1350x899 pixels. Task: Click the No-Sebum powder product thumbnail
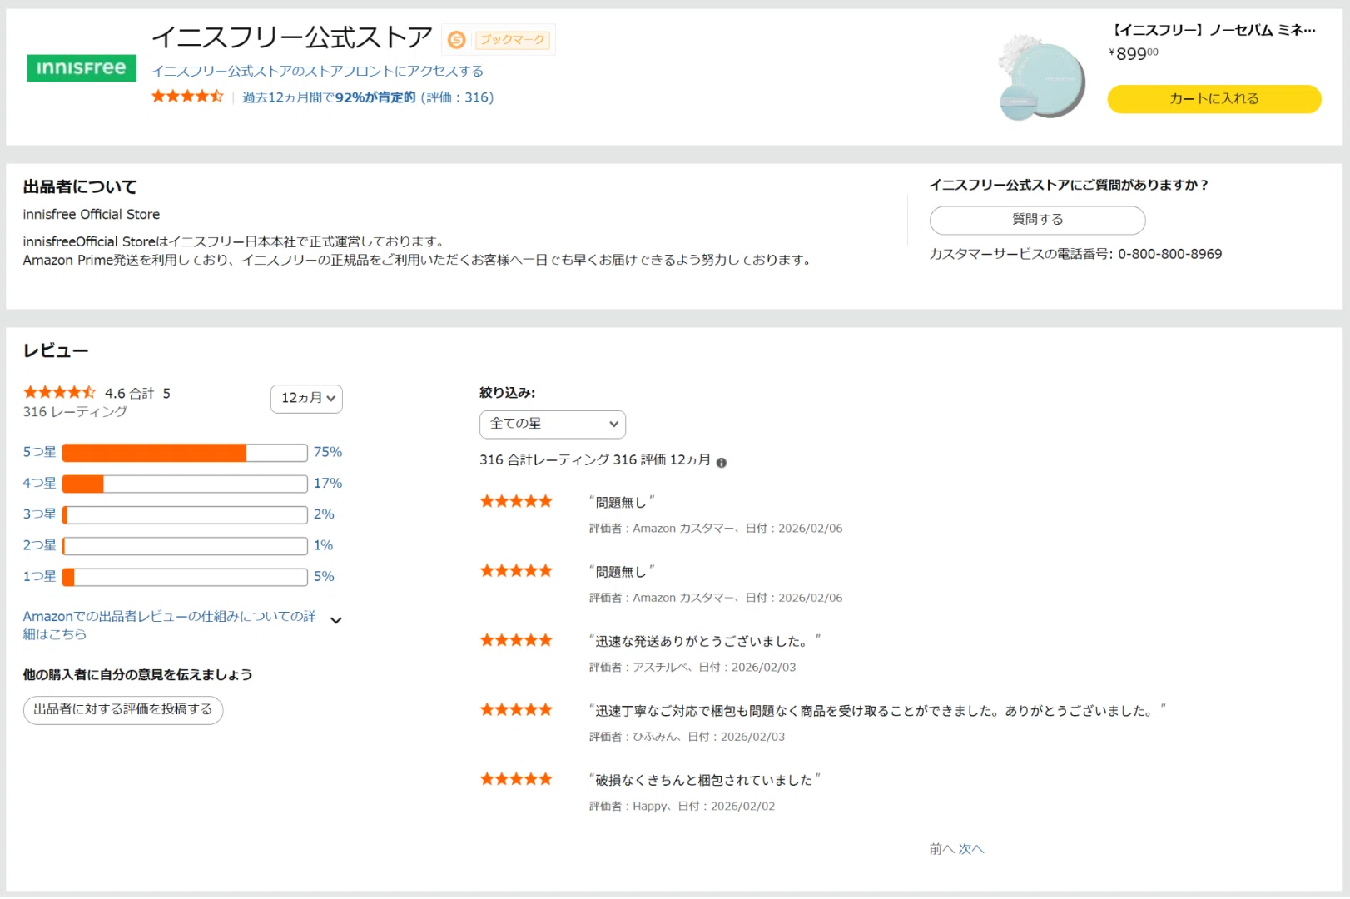(x=1041, y=77)
